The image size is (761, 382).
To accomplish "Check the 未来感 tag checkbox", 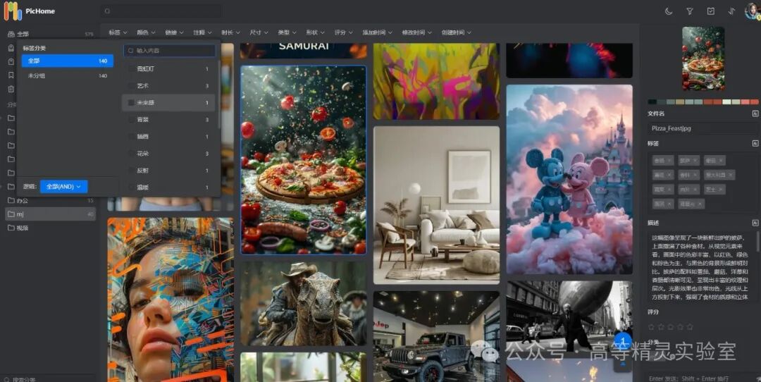I will tap(131, 102).
